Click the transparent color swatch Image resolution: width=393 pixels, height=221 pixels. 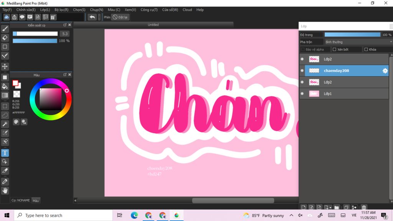[x=17, y=94]
